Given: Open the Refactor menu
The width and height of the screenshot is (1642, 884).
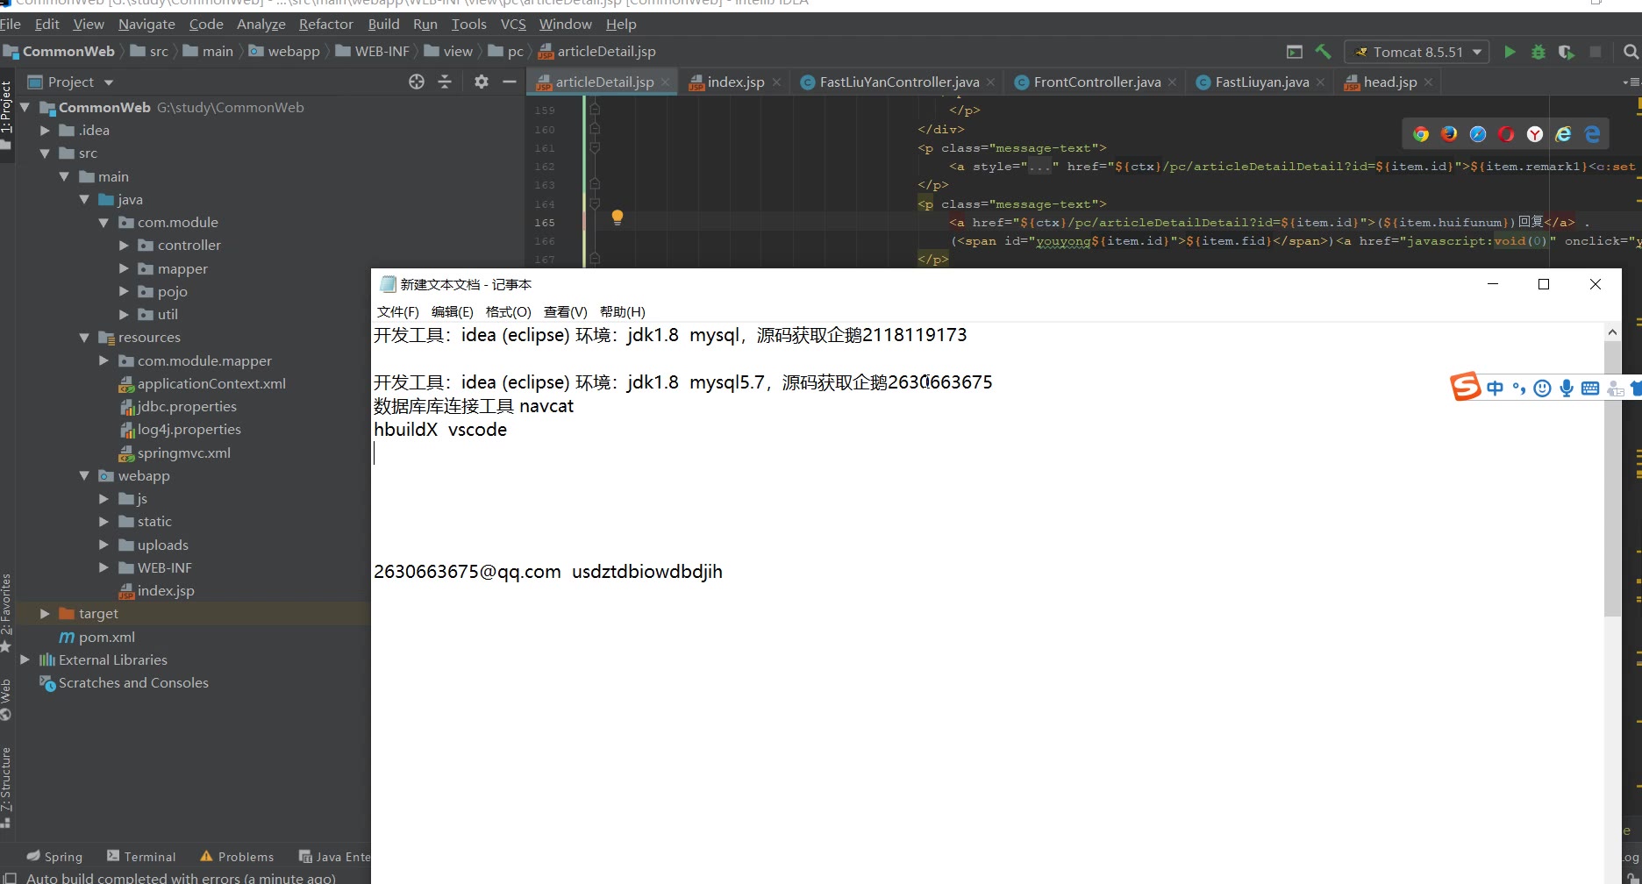Looking at the screenshot, I should tap(325, 24).
